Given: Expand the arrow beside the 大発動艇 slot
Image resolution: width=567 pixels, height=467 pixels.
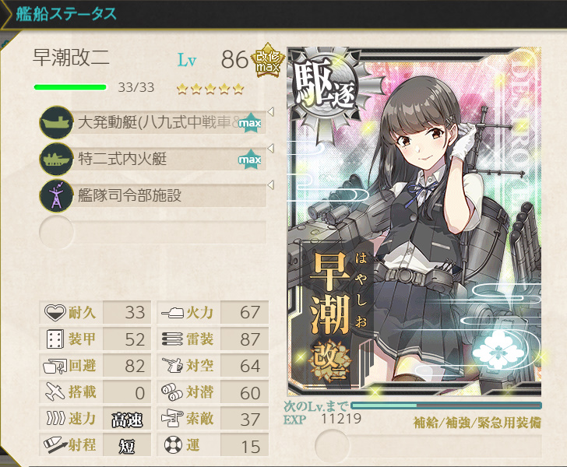Looking at the screenshot, I should pos(270,111).
